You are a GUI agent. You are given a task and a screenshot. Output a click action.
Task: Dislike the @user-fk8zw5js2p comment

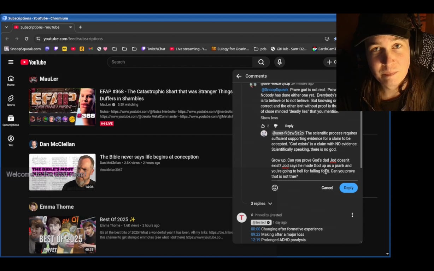coord(276,126)
